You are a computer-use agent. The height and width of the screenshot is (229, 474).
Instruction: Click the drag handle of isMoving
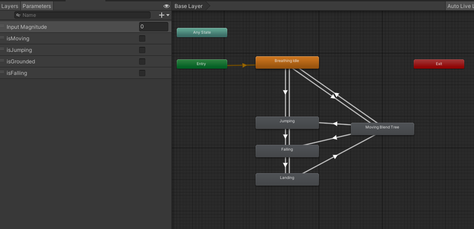click(x=2, y=38)
